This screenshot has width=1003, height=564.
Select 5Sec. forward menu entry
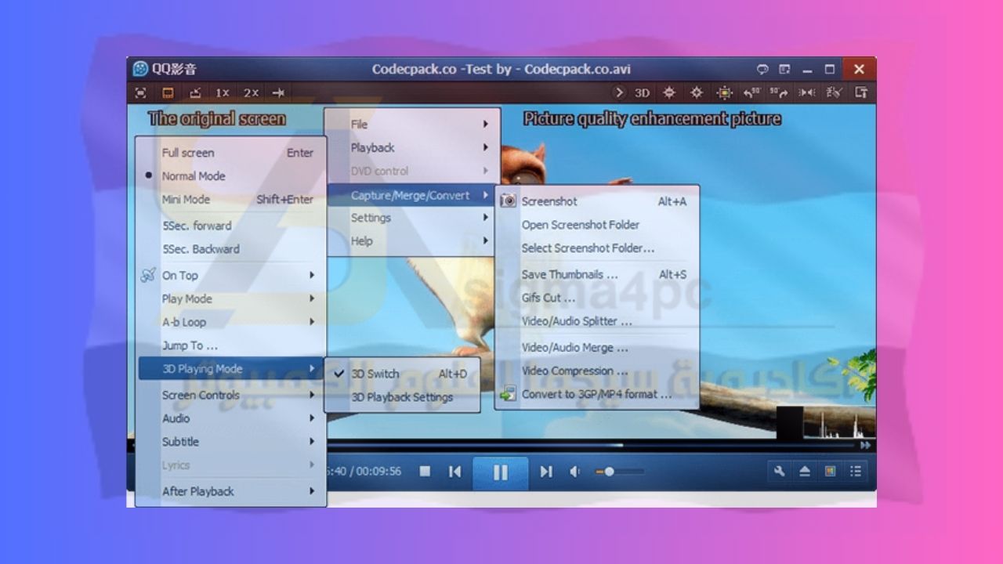pos(231,226)
